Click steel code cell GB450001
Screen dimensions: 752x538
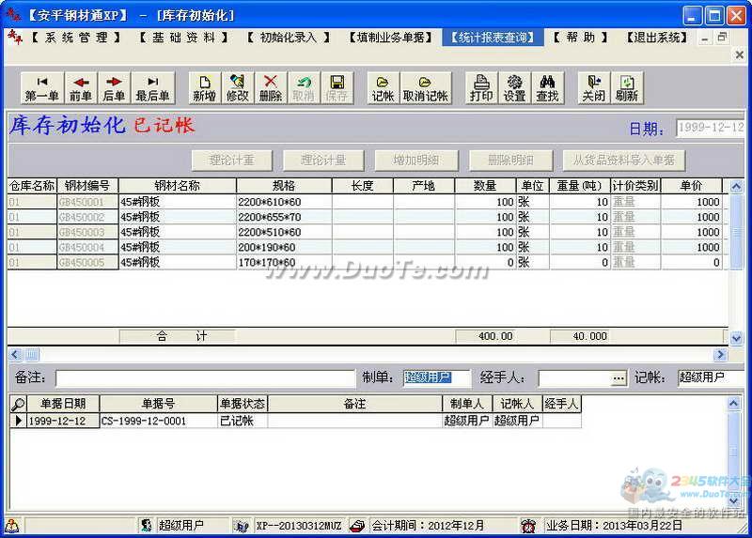87,202
